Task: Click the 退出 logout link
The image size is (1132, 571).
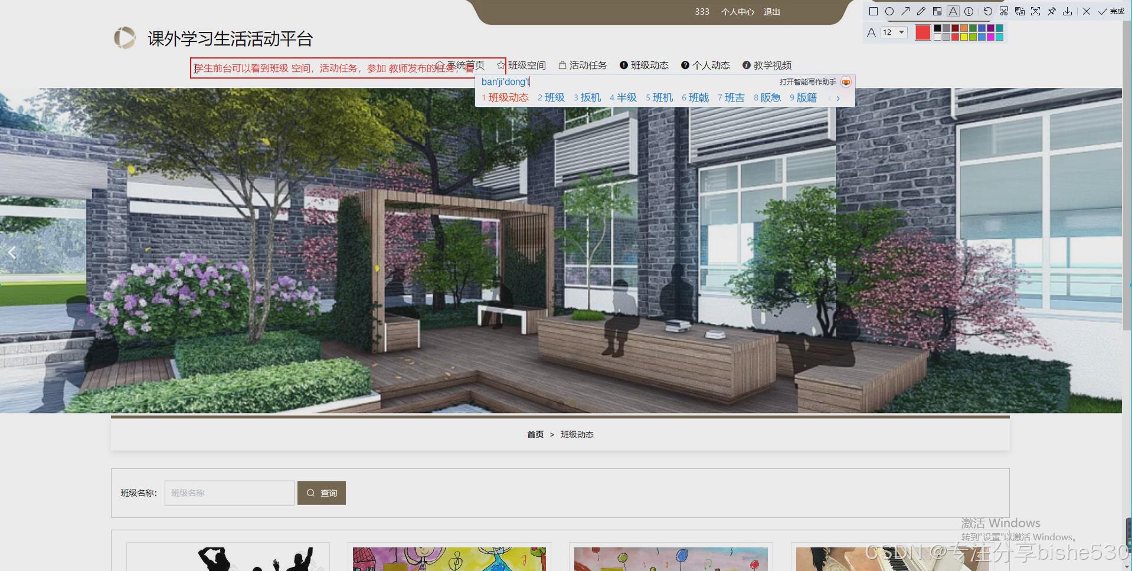Action: click(771, 11)
